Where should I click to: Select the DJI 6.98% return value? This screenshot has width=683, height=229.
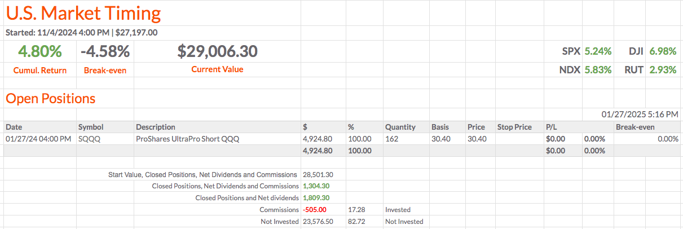(663, 51)
